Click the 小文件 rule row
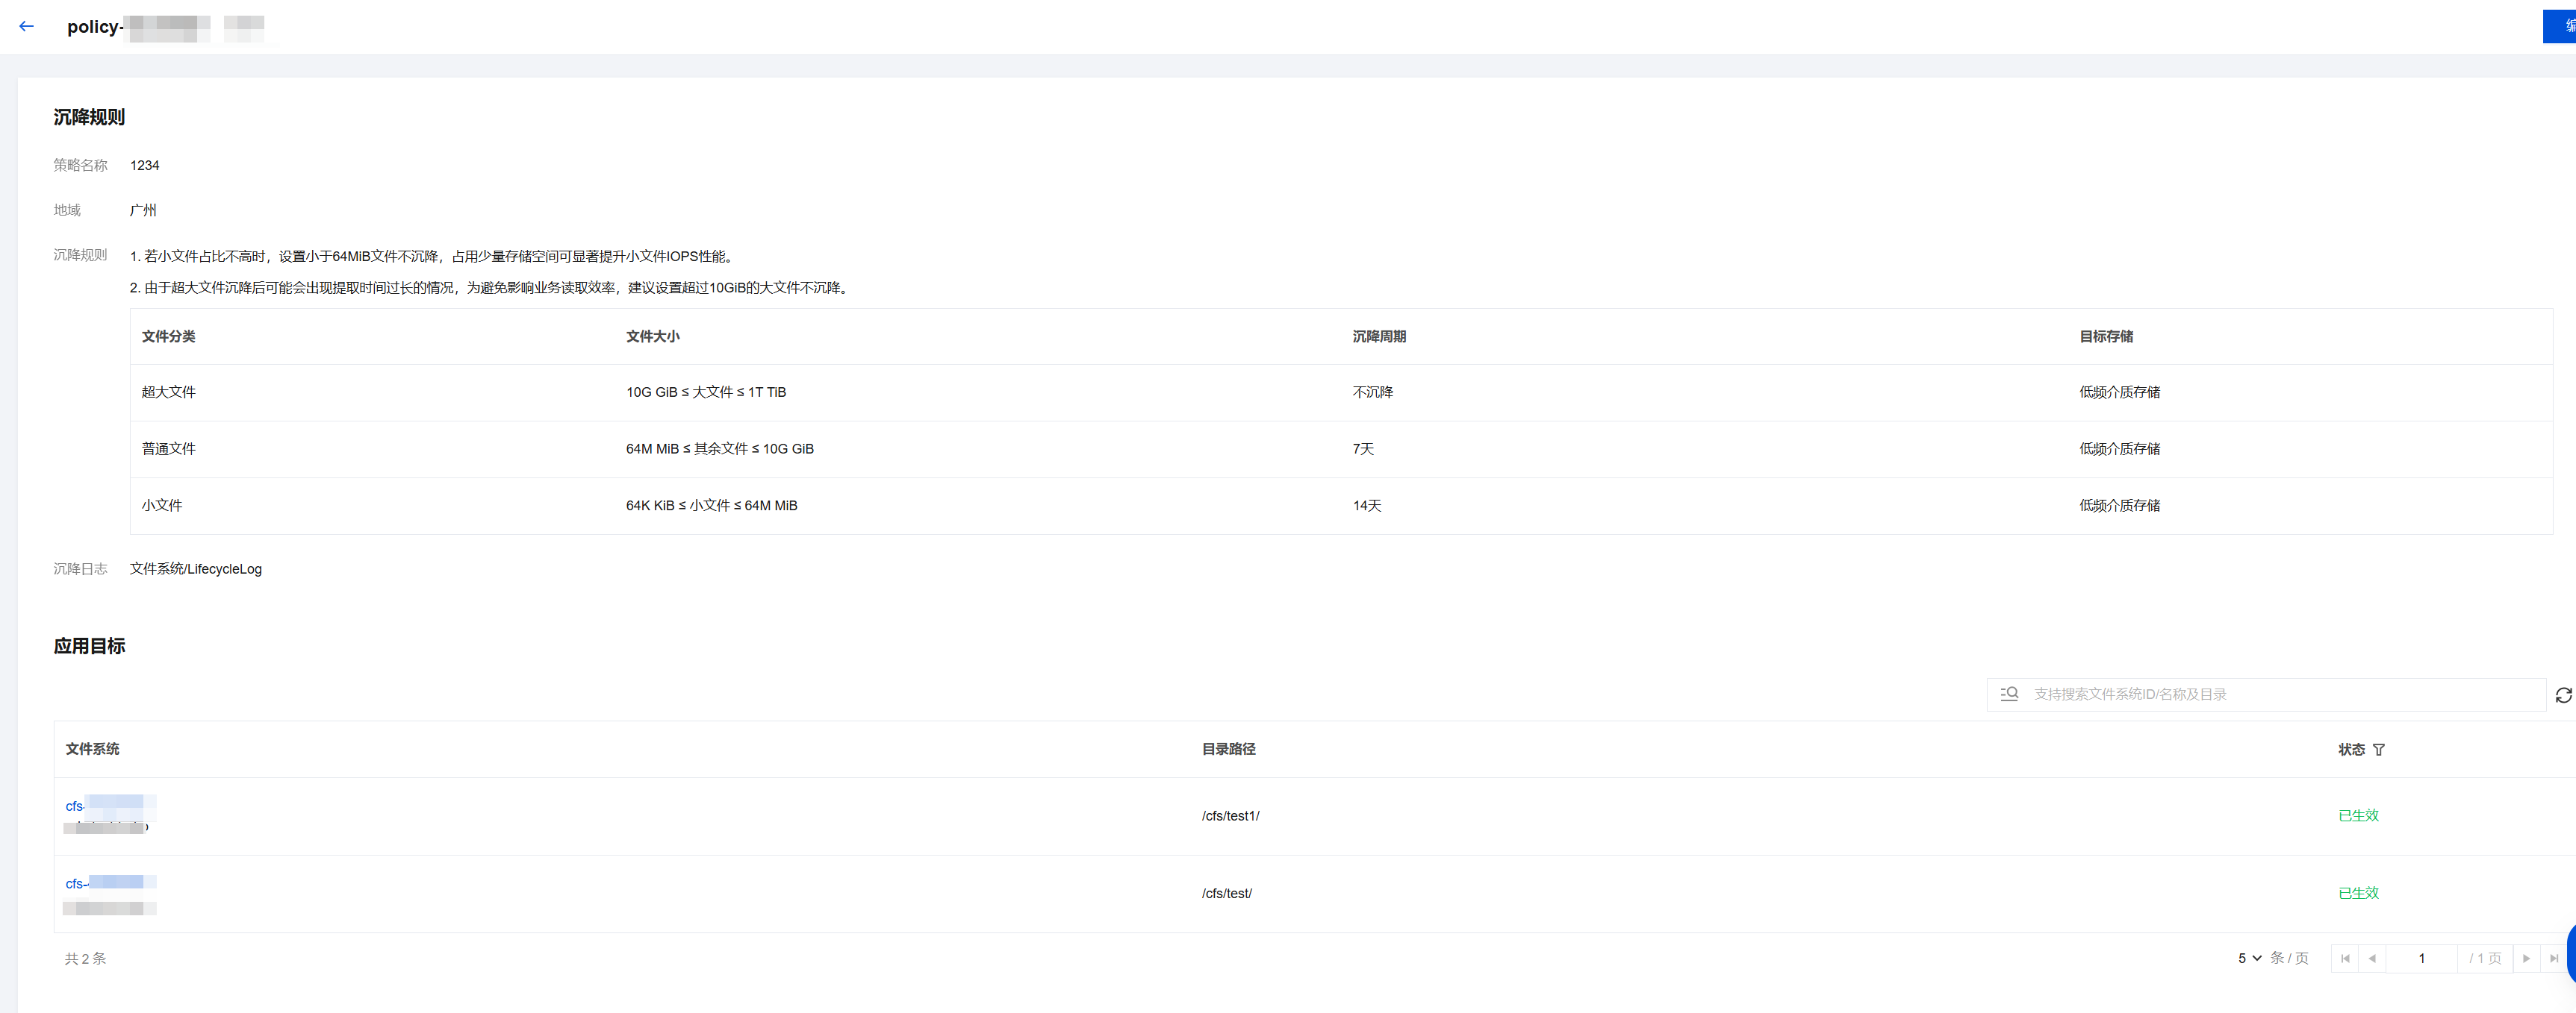 point(162,506)
